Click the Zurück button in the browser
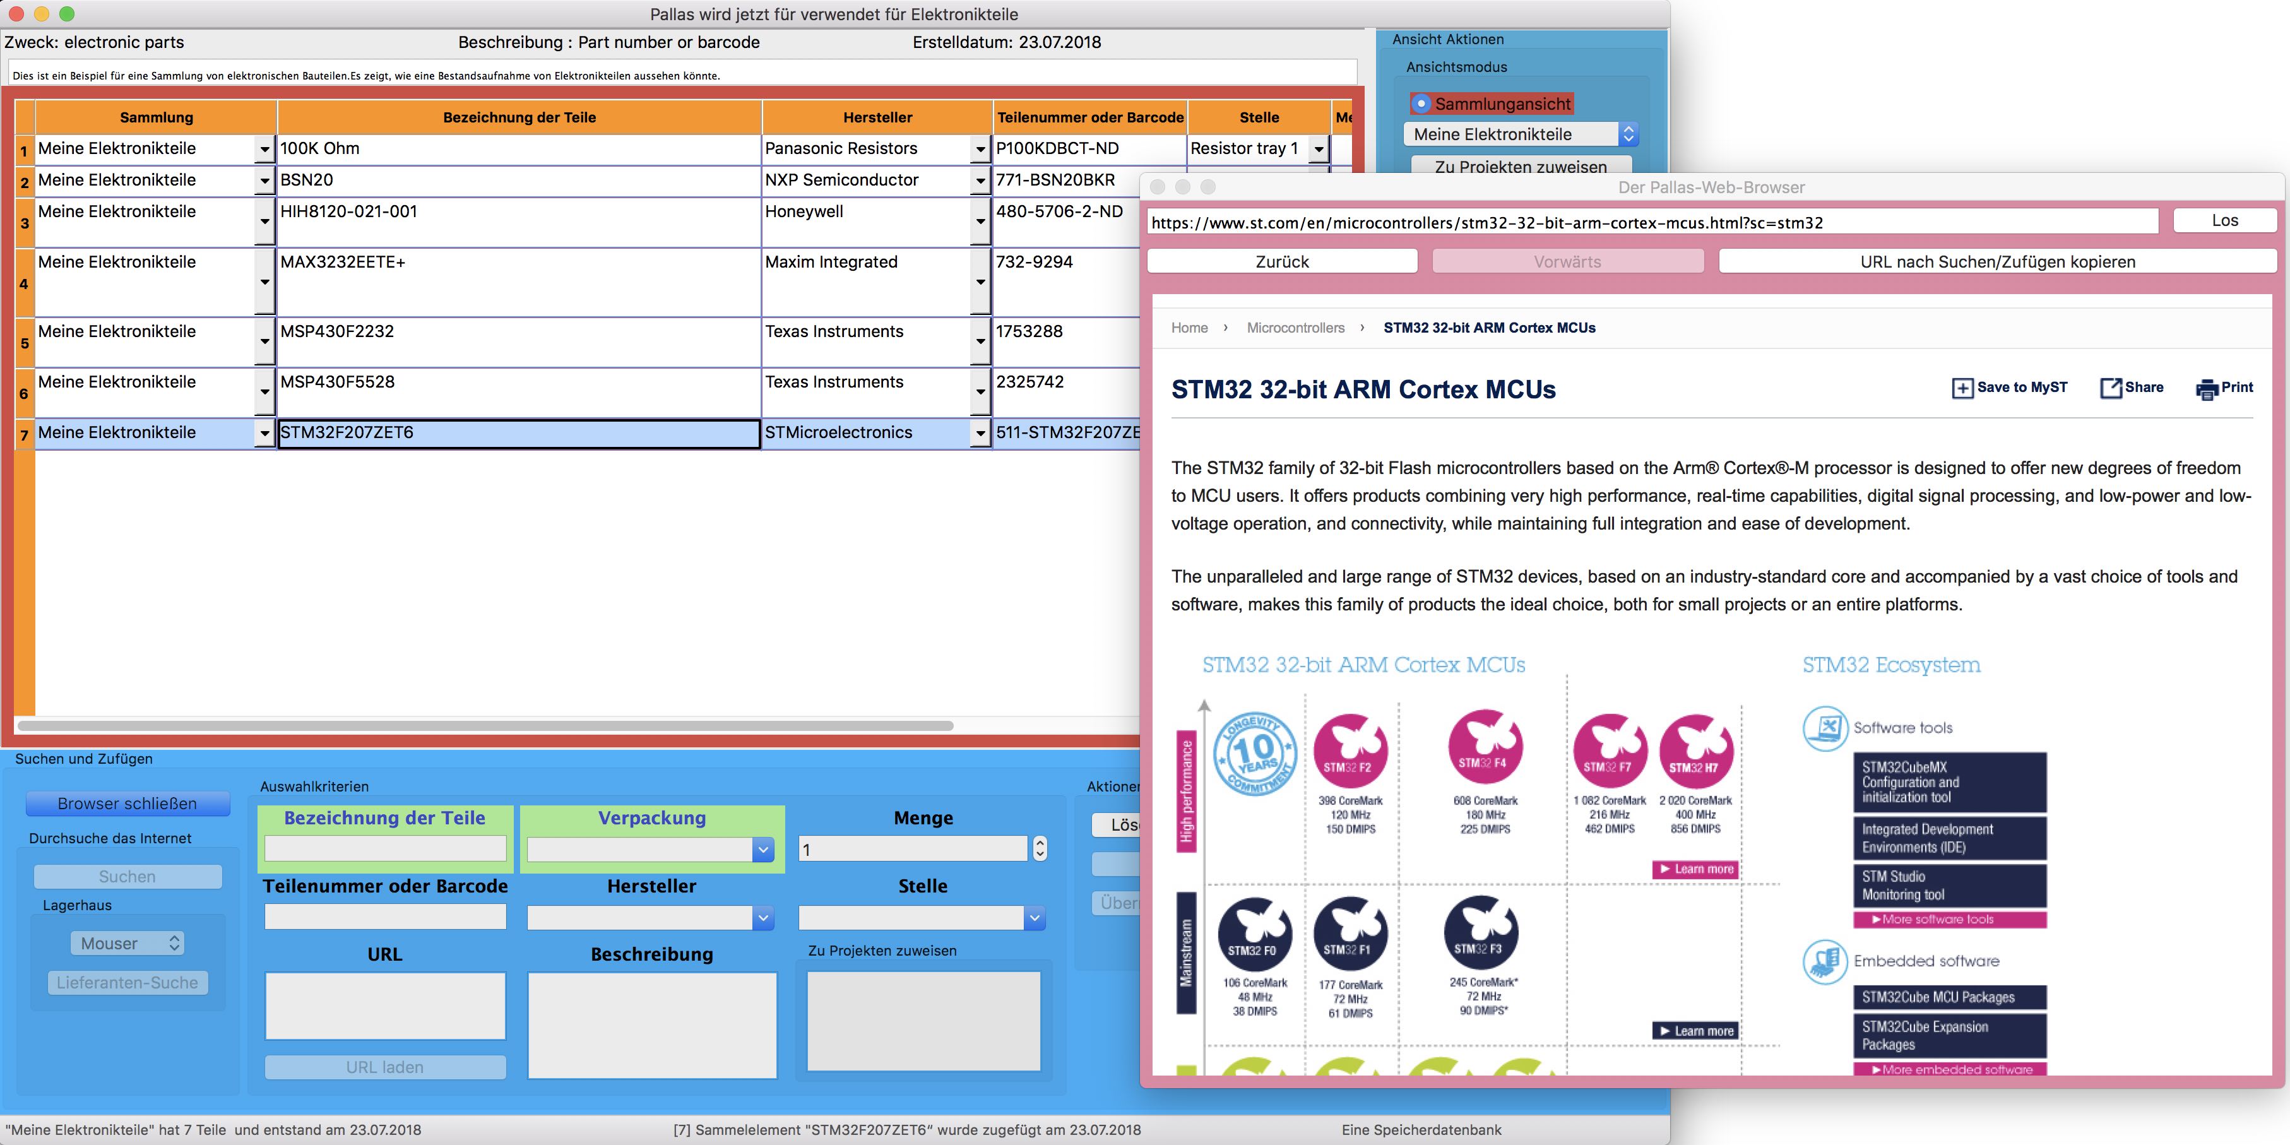Viewport: 2290px width, 1145px height. point(1282,261)
